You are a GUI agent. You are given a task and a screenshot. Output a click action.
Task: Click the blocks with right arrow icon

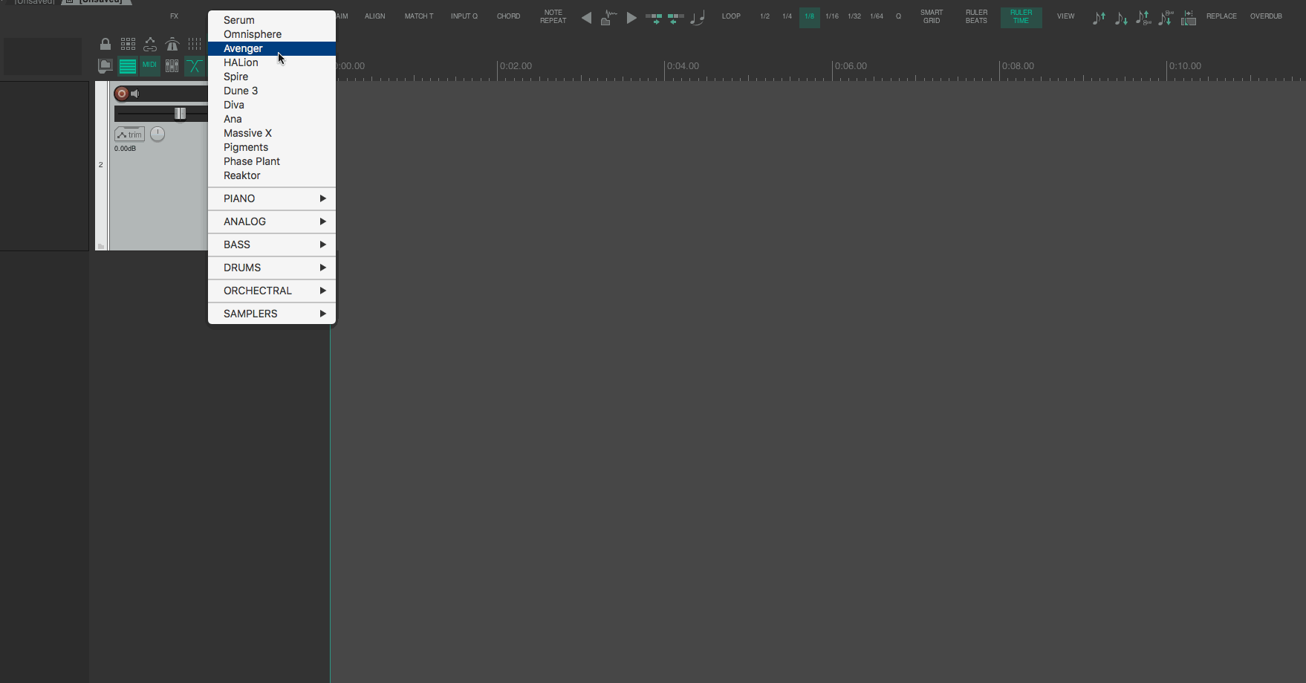tap(654, 18)
